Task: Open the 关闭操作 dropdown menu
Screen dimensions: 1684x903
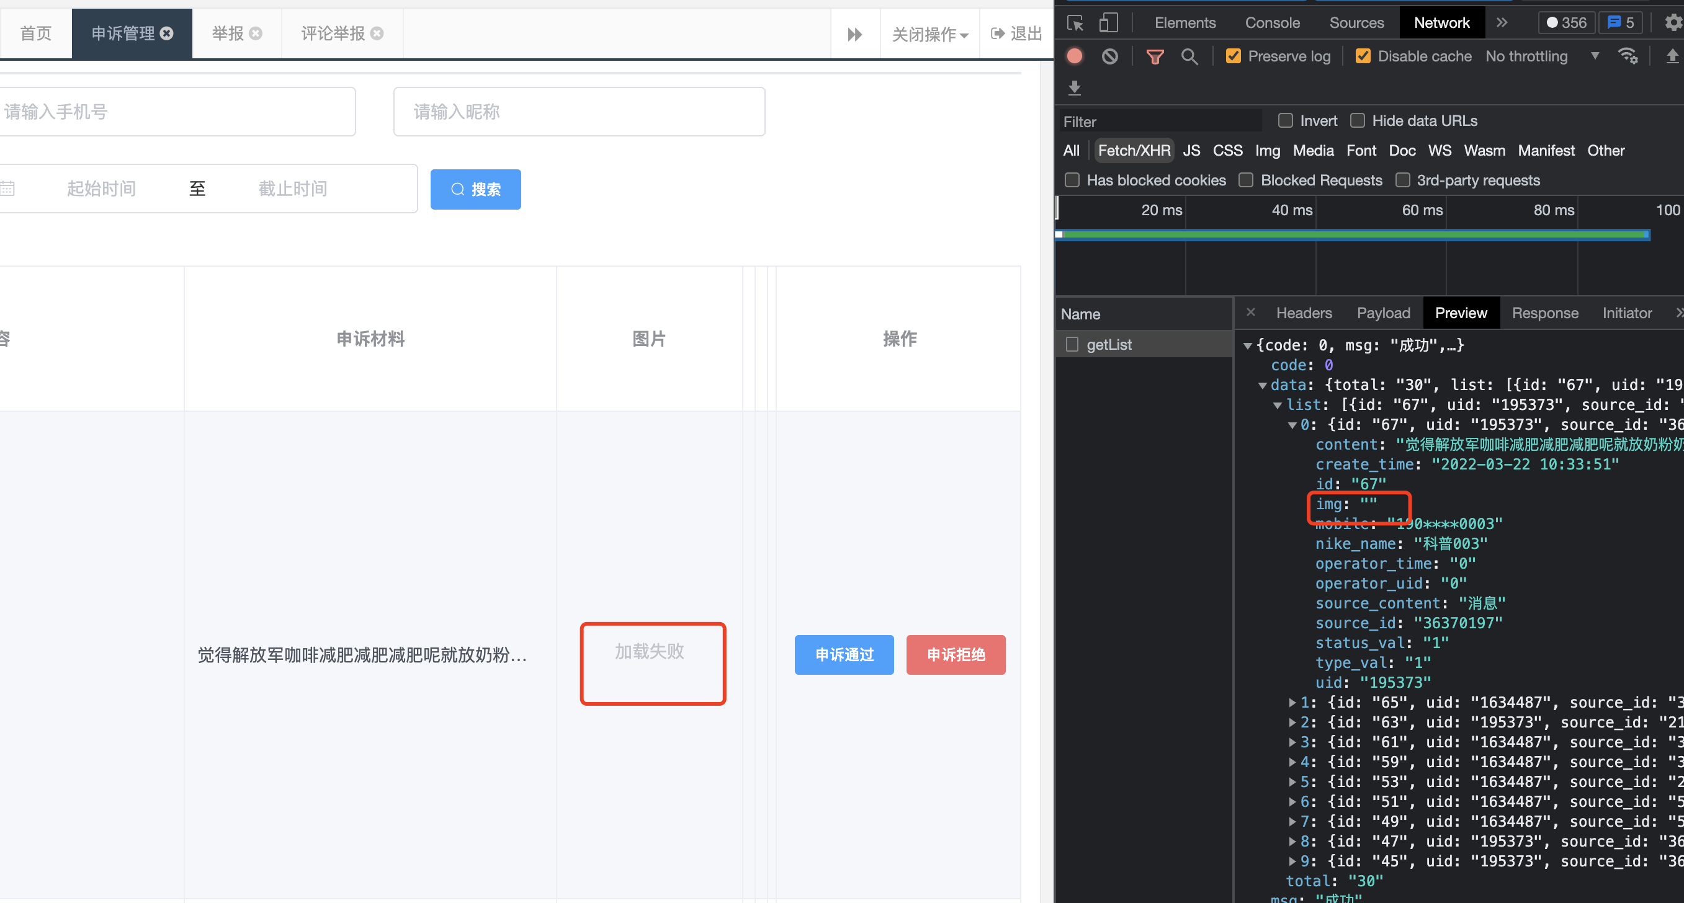Action: (929, 34)
